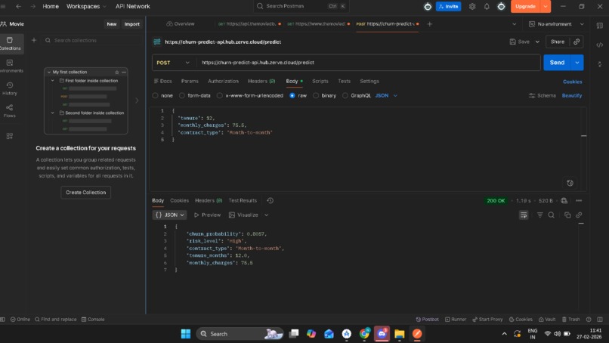Open the History sidebar panel
The image size is (609, 343).
(10, 88)
